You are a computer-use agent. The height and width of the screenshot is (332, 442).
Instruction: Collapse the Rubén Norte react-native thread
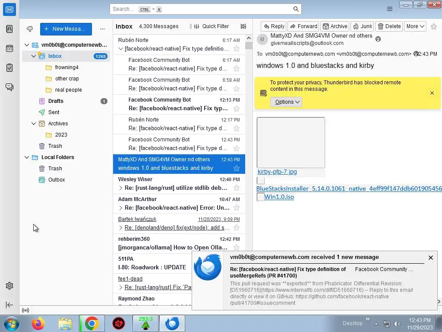coord(121,49)
